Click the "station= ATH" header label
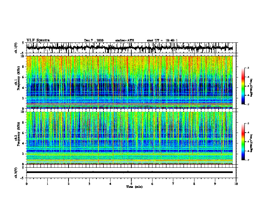The width and height of the screenshot is (266, 206). [x=125, y=40]
